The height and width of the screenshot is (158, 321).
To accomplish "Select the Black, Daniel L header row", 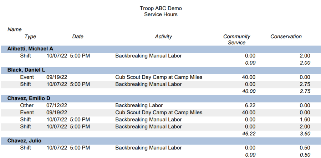I will (161, 70).
